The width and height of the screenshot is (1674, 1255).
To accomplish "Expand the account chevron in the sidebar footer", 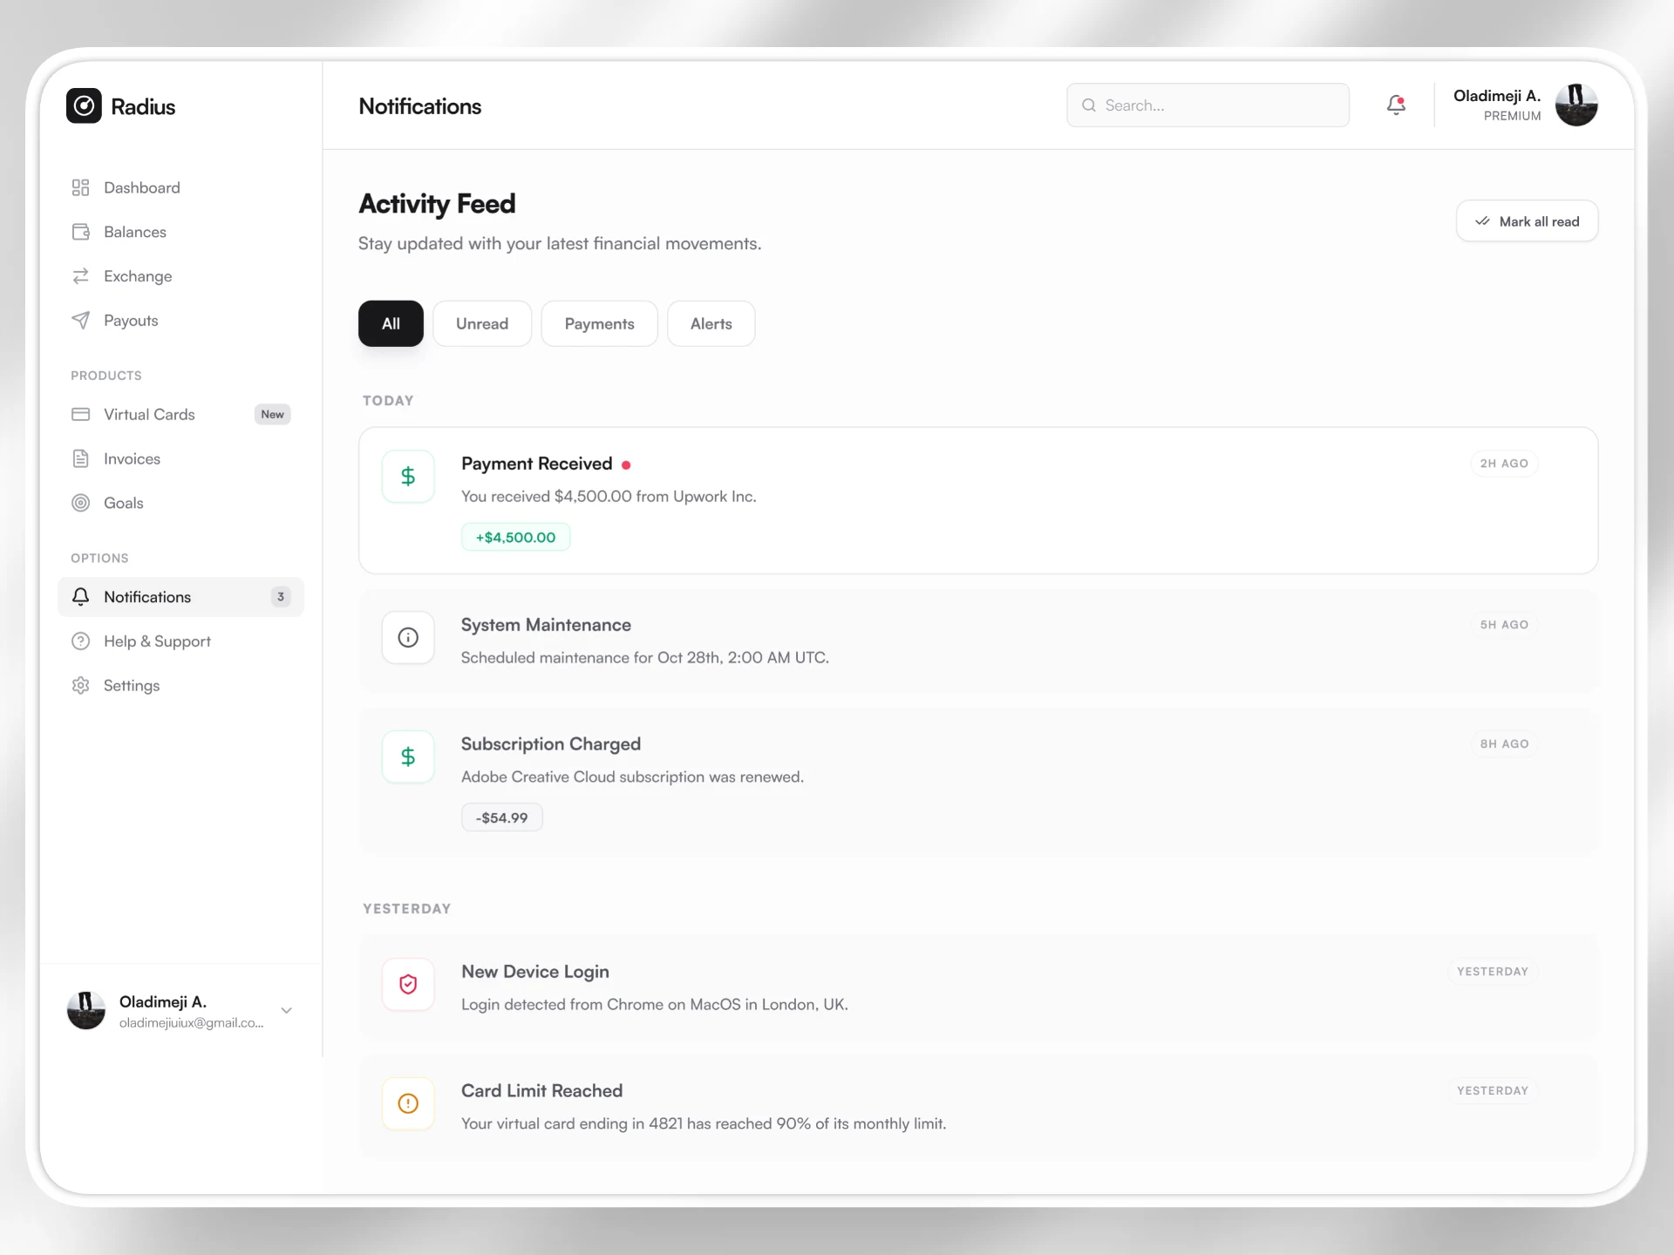I will [x=286, y=1011].
